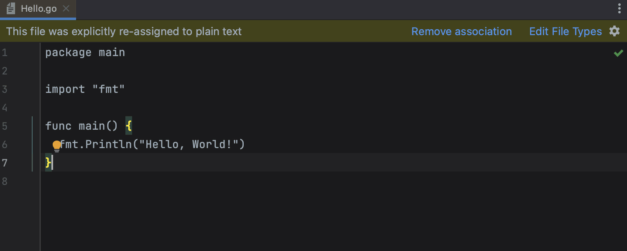The width and height of the screenshot is (627, 251).
Task: Click the closing brace on line 7
Action: [x=48, y=162]
